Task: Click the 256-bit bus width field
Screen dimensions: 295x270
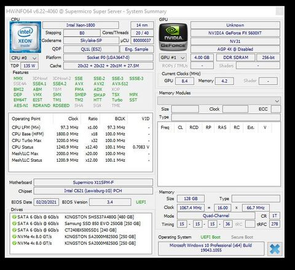Action: coord(268,58)
